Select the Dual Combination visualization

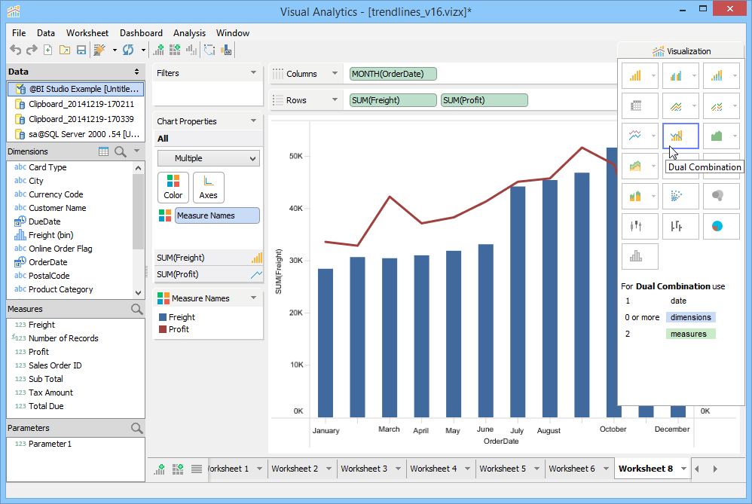pos(680,136)
